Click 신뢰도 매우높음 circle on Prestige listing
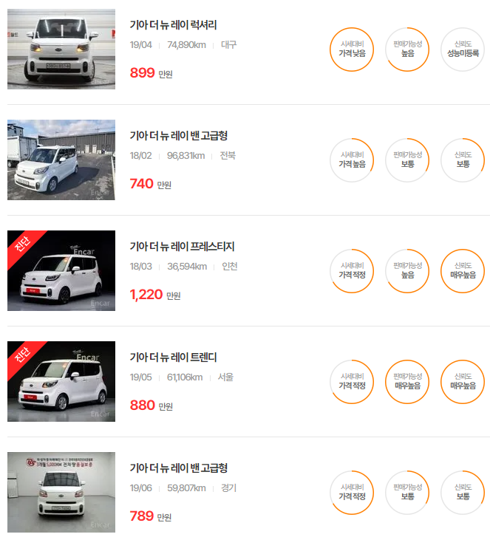This screenshot has height=537, width=490. [463, 271]
